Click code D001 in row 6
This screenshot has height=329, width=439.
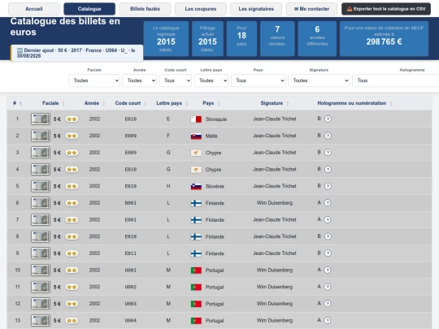(131, 203)
